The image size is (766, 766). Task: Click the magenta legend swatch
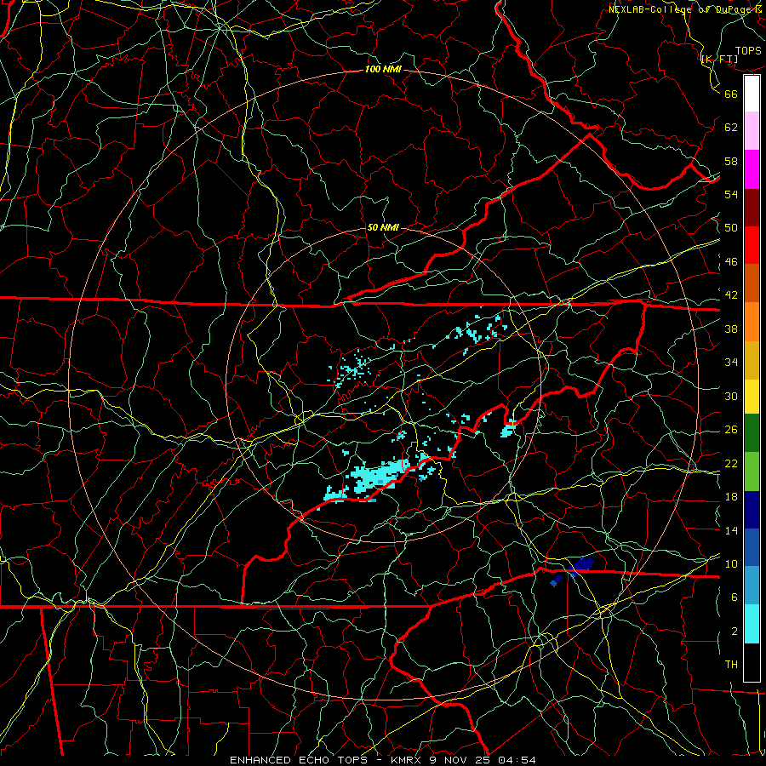(x=752, y=169)
